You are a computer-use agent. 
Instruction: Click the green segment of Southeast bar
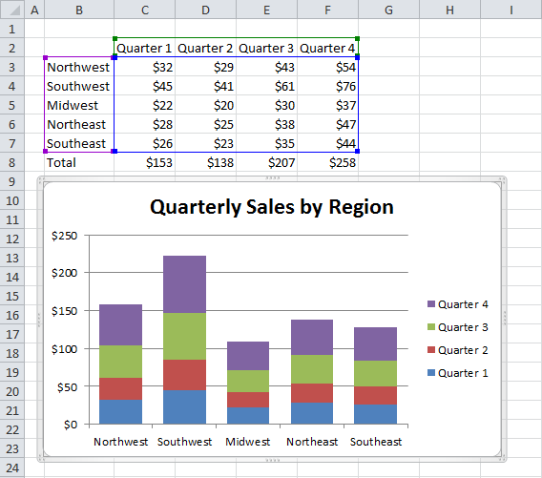tap(375, 373)
